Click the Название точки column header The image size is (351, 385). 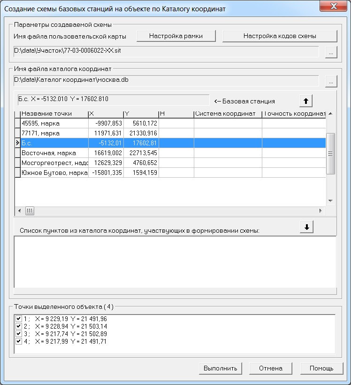click(x=54, y=113)
